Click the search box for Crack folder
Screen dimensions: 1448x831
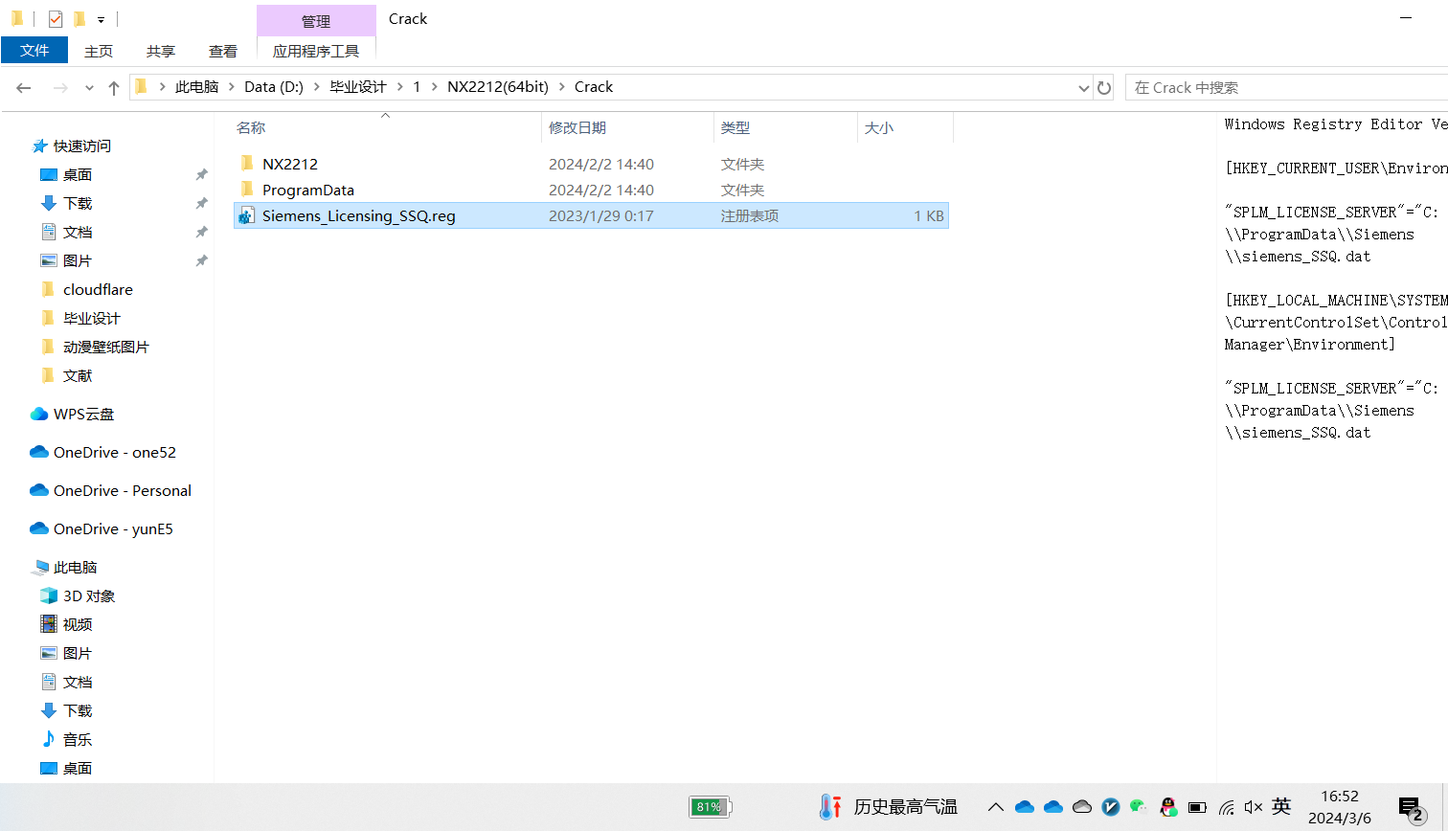(1283, 88)
